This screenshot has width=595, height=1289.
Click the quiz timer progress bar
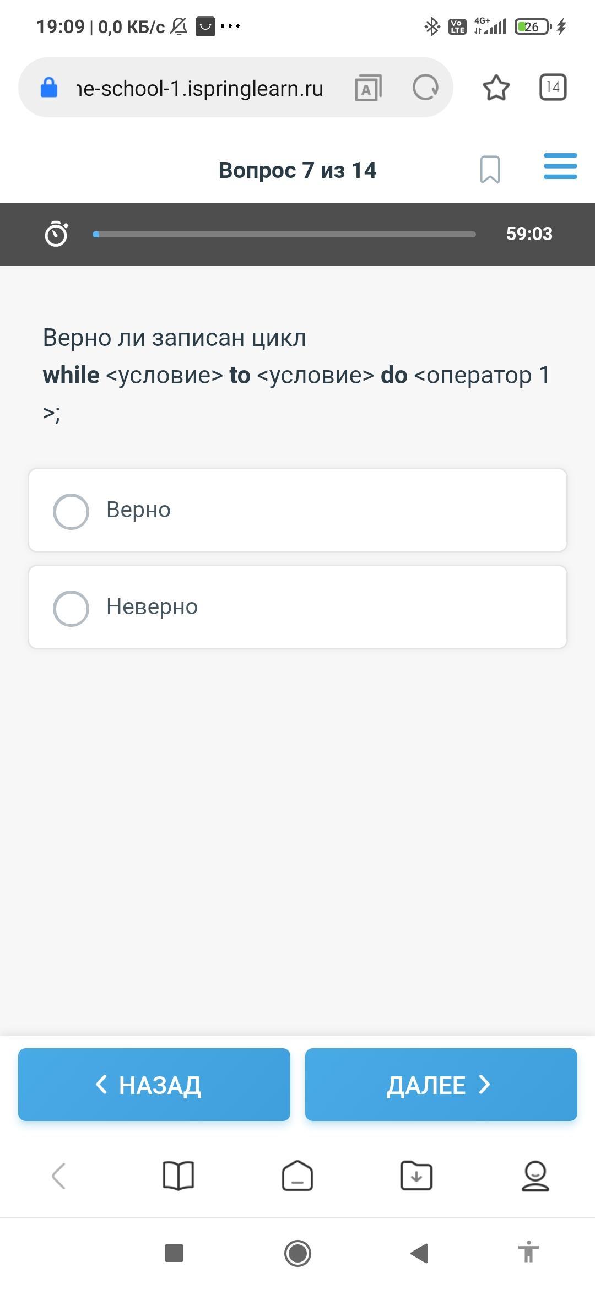(284, 234)
